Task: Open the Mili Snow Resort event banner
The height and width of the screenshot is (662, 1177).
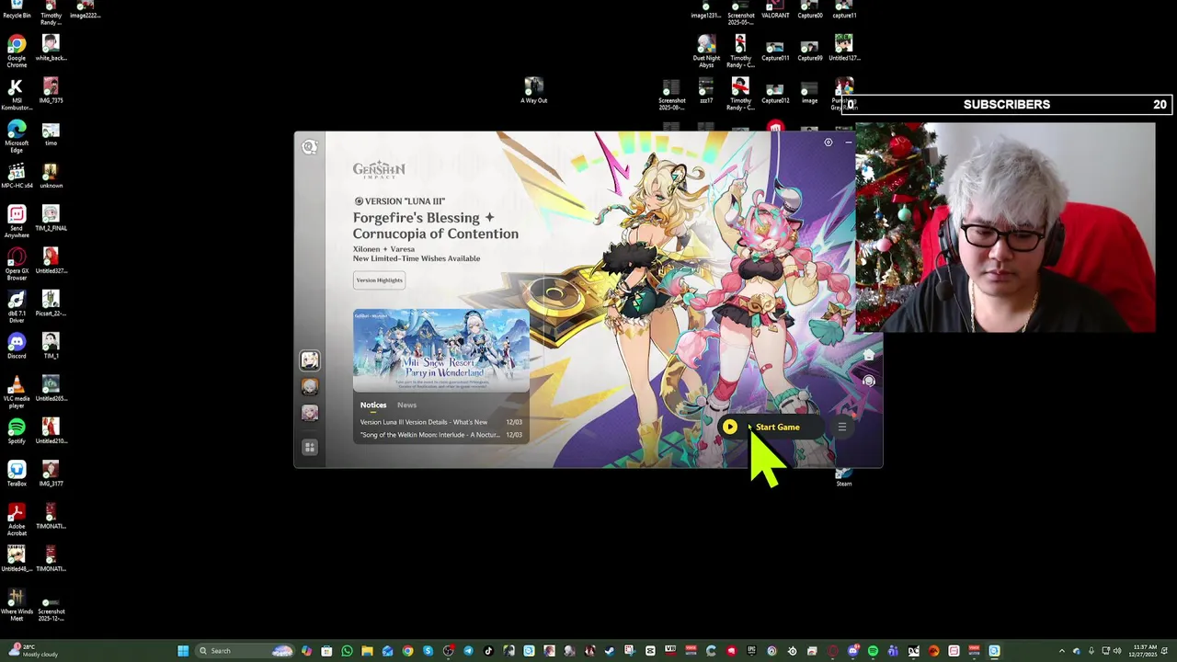Action: [x=441, y=350]
